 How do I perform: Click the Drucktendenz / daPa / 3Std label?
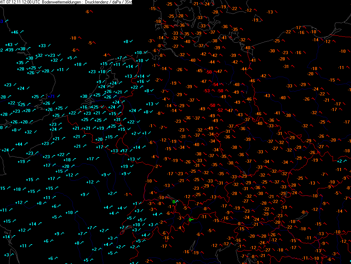(x=110, y=2)
